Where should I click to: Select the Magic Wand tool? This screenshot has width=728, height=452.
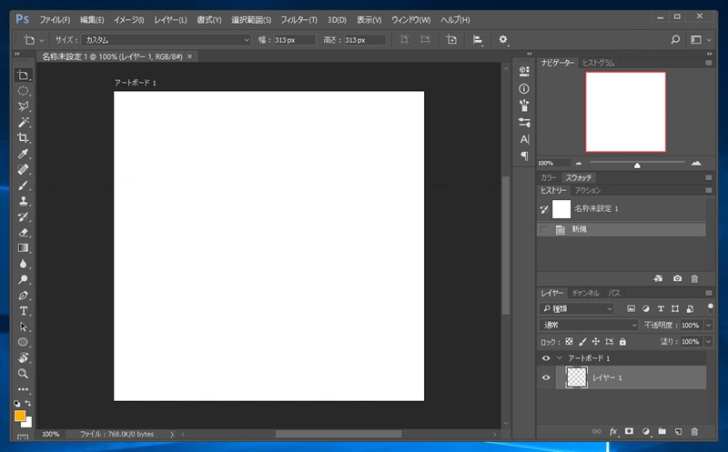24,122
